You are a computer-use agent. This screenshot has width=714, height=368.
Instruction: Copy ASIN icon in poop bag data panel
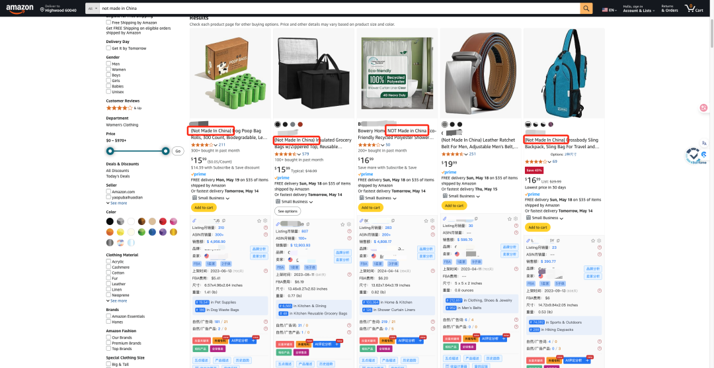pyautogui.click(x=223, y=220)
